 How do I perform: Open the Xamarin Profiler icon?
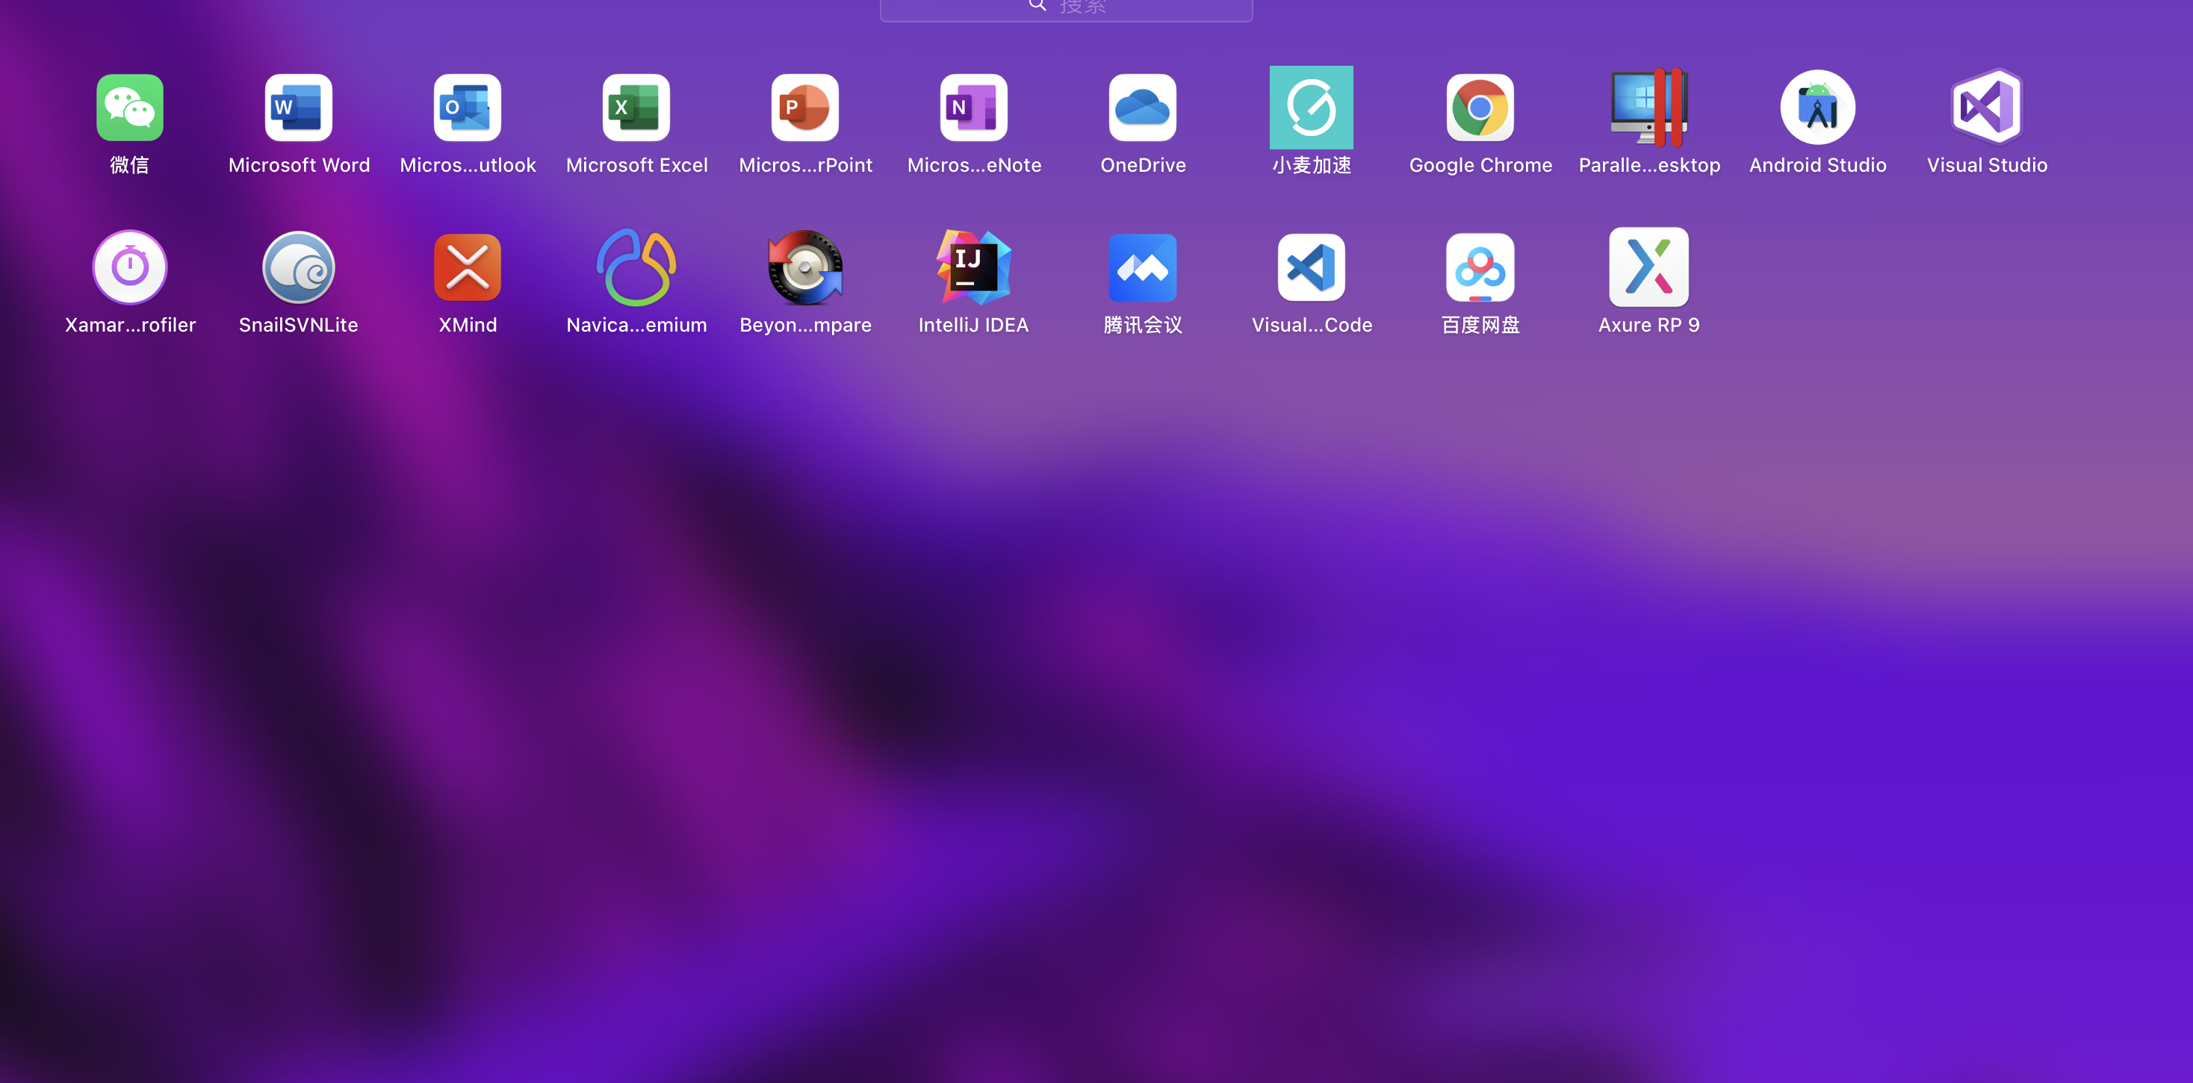coord(129,267)
